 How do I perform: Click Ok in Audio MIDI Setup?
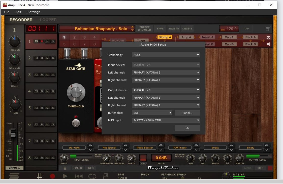(x=187, y=128)
